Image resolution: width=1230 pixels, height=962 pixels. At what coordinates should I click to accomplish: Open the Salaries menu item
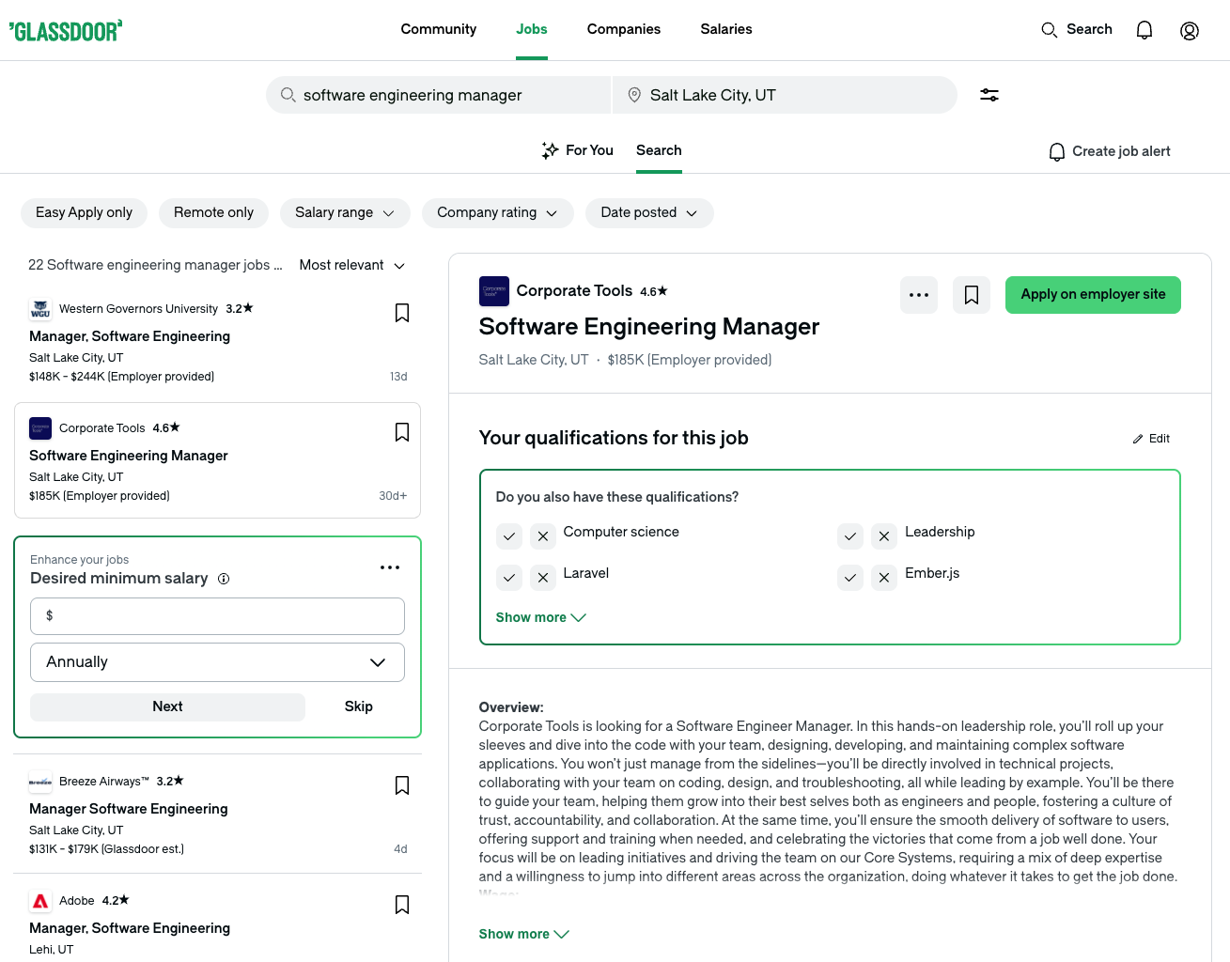725,29
